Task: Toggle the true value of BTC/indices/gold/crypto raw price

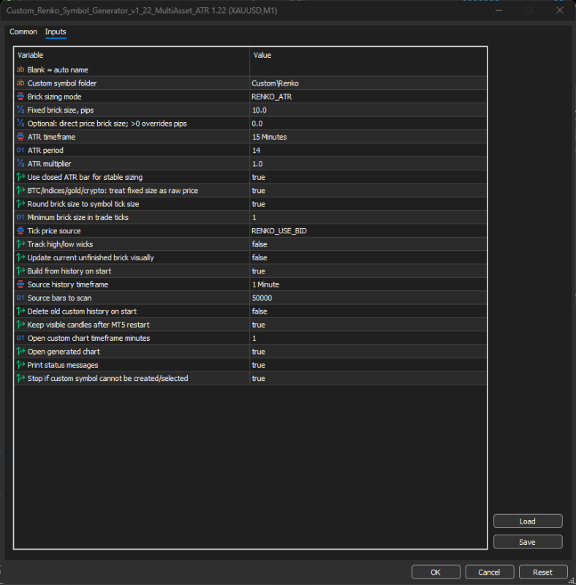Action: (368, 190)
